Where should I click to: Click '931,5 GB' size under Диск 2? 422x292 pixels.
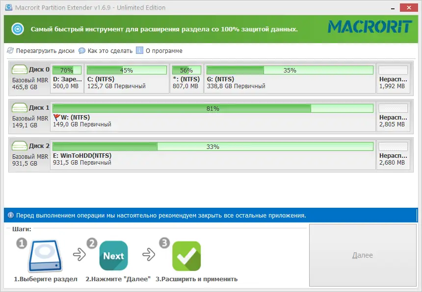[25, 163]
